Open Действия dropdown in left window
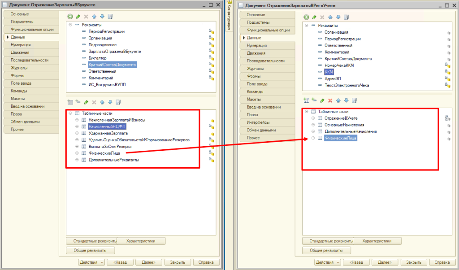 tap(91, 262)
